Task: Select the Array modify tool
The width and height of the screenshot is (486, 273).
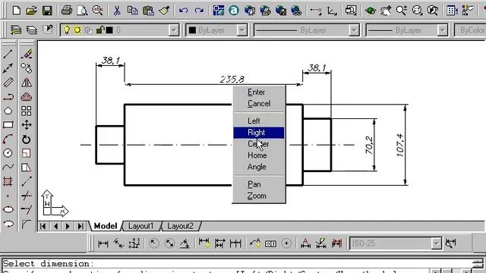Action: click(x=27, y=111)
